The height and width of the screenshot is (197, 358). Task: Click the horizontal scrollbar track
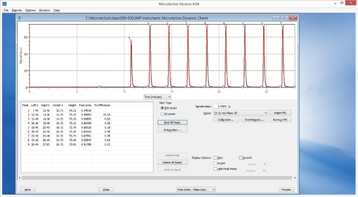point(157,177)
